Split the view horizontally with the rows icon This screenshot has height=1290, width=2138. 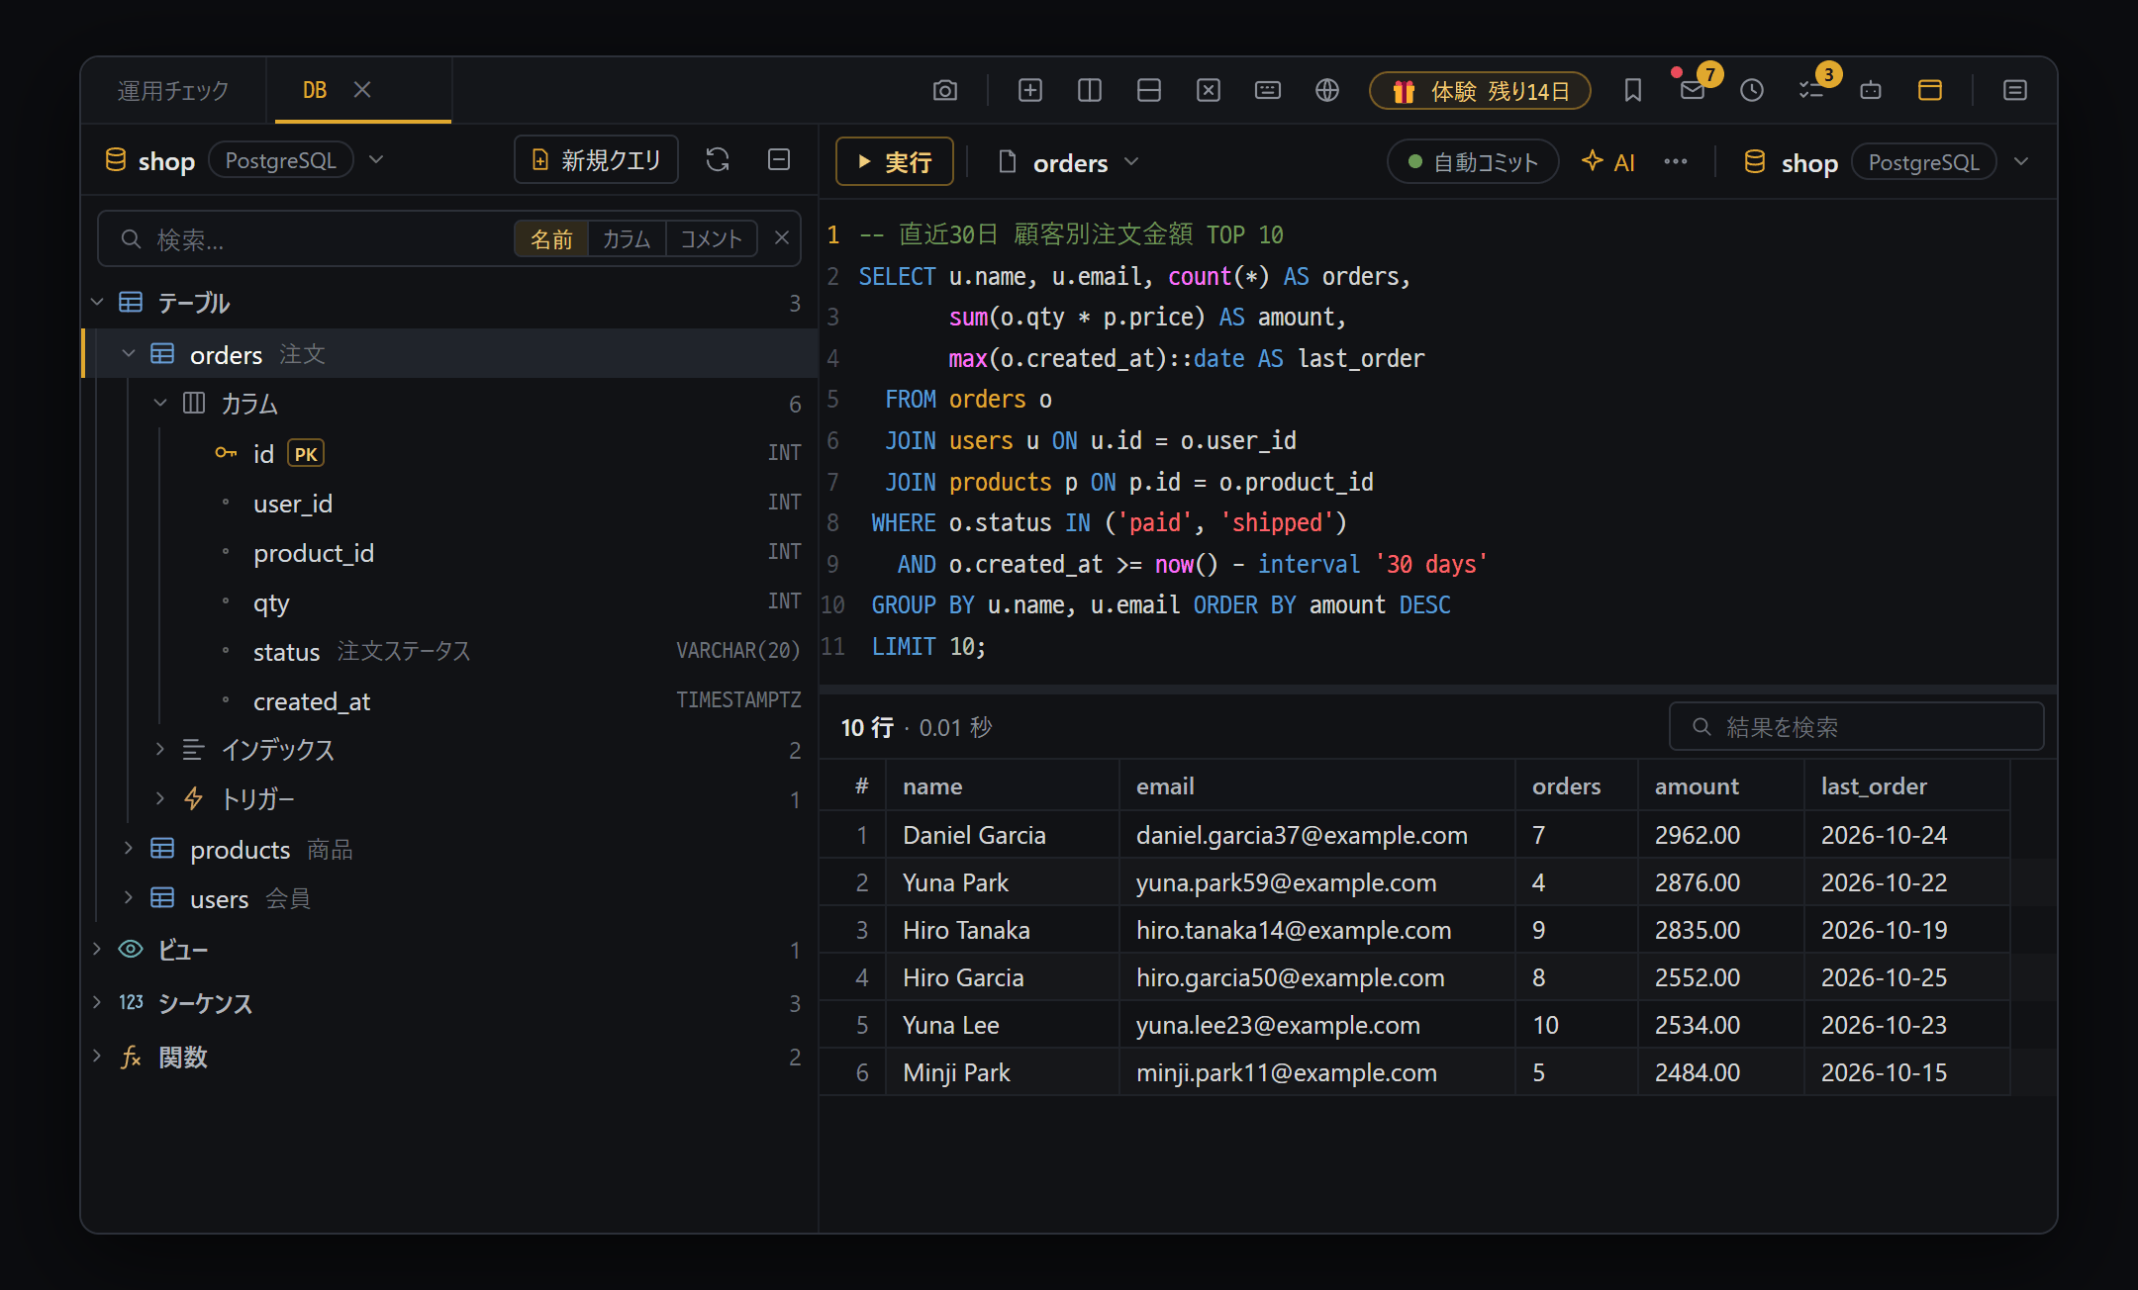tap(1149, 90)
